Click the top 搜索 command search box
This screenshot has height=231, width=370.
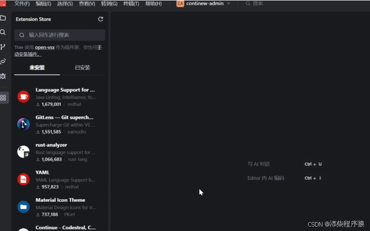point(255,3)
